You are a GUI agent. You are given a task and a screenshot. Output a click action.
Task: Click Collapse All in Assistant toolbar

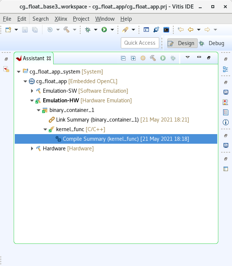pos(123,58)
